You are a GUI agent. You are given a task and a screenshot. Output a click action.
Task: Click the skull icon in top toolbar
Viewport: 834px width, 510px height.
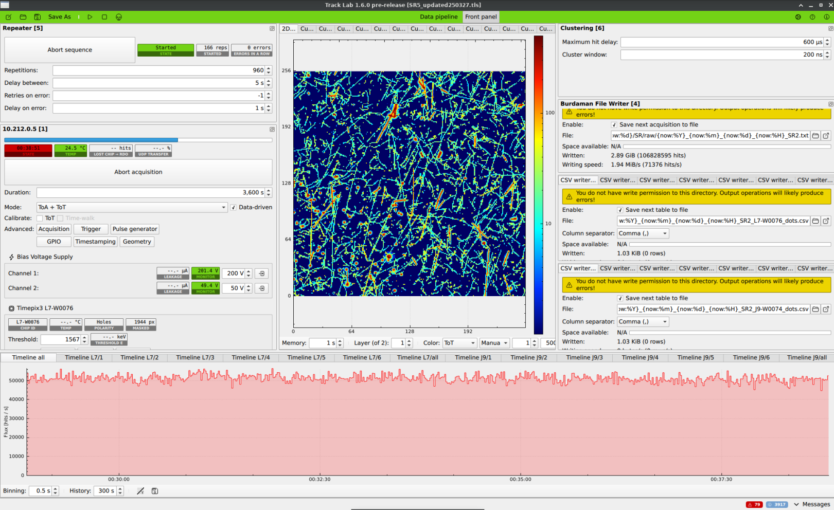point(119,17)
